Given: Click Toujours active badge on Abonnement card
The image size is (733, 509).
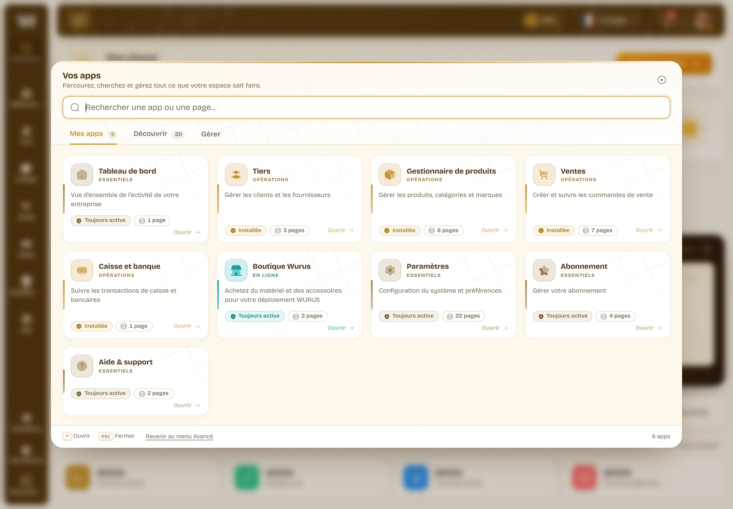Looking at the screenshot, I should click(x=562, y=316).
